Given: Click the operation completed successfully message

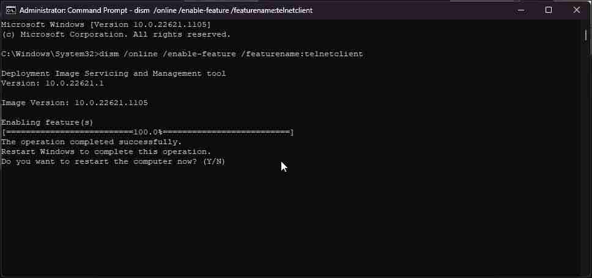Looking at the screenshot, I should [91, 142].
